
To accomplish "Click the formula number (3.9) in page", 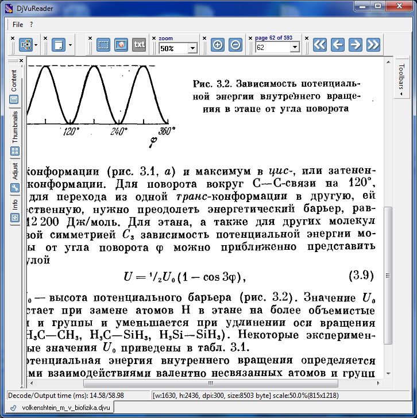I will tap(361, 275).
